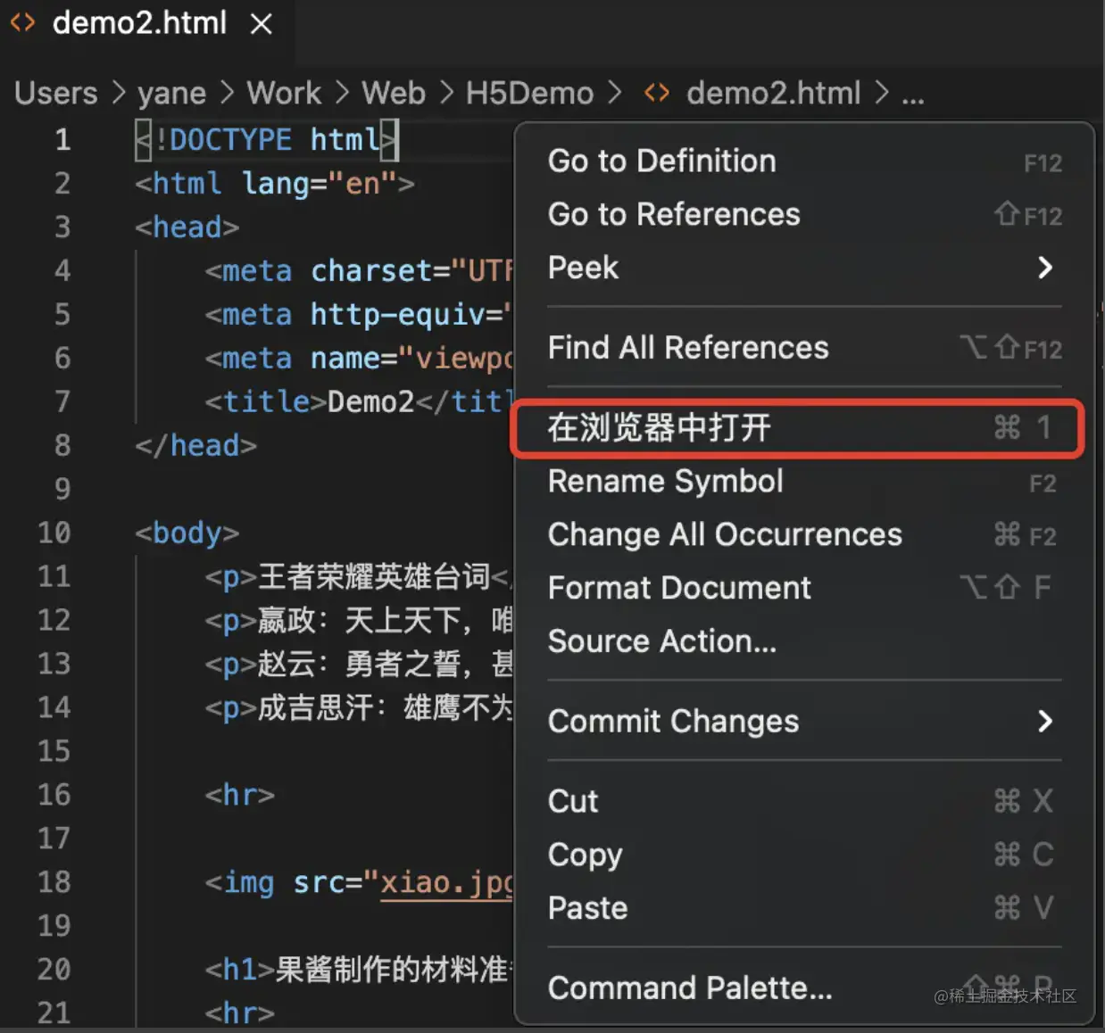Choose Go to References
The height and width of the screenshot is (1033, 1105).
click(x=674, y=214)
